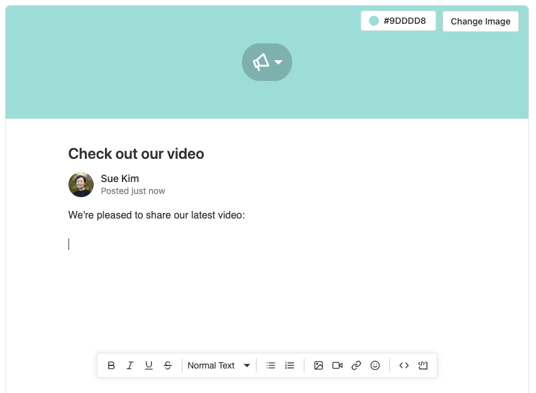This screenshot has height=393, width=536.
Task: Insert a numbered list
Action: click(290, 365)
